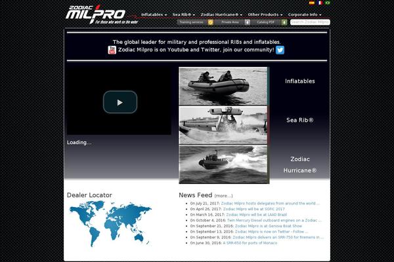Click the 'Loading...' text under the video
The height and width of the screenshot is (262, 394).
pos(79,142)
